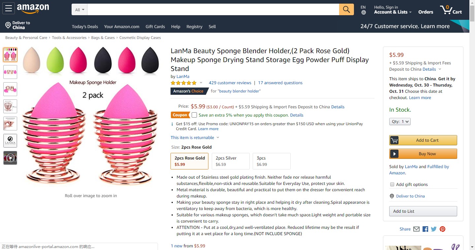Open the Qty quantity dropdown

pyautogui.click(x=400, y=122)
